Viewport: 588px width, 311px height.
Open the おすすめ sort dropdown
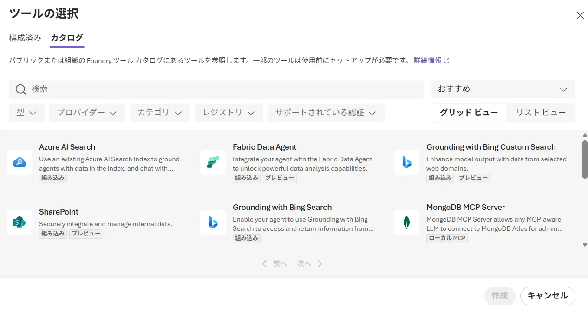click(503, 89)
